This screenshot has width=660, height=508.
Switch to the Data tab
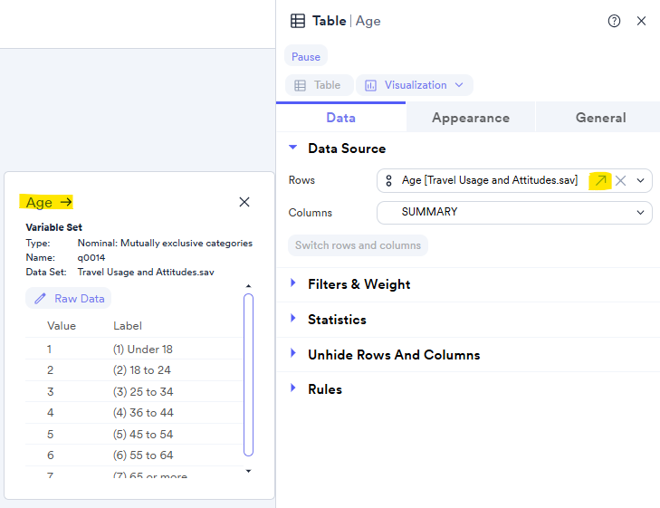341,118
